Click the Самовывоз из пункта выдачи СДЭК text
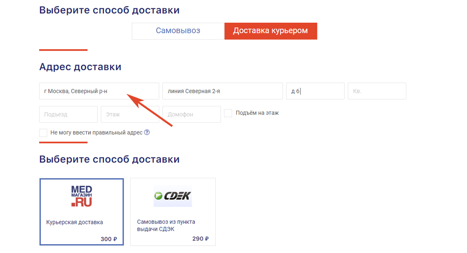The height and width of the screenshot is (253, 467). tap(166, 225)
